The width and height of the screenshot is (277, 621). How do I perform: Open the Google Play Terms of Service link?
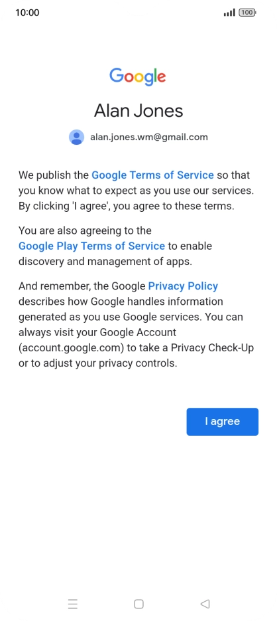point(91,246)
